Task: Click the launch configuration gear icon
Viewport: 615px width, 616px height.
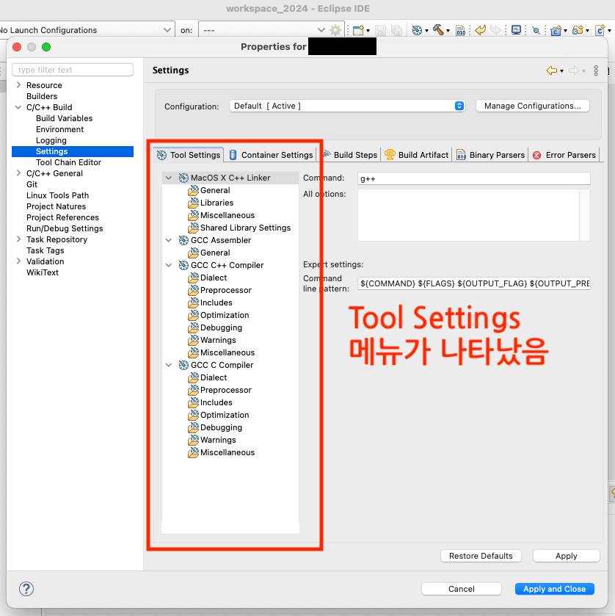Action: (x=335, y=30)
